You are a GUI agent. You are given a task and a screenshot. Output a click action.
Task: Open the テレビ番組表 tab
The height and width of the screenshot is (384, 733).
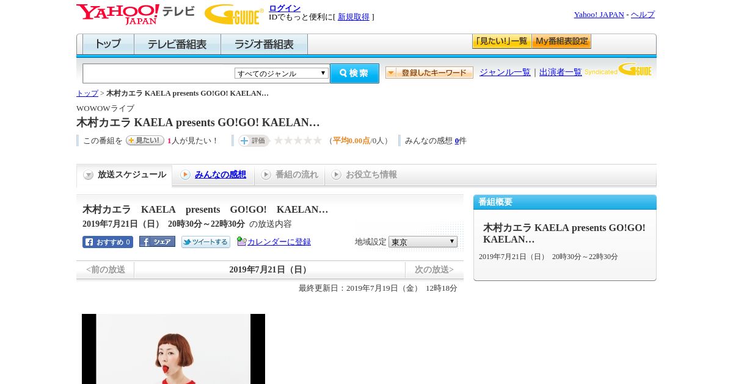[x=177, y=44]
